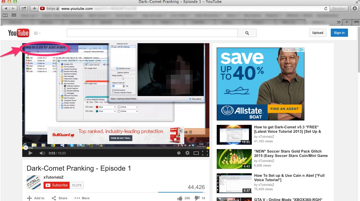
Task: Close the BullGuard overlay ad
Action: click(x=181, y=131)
